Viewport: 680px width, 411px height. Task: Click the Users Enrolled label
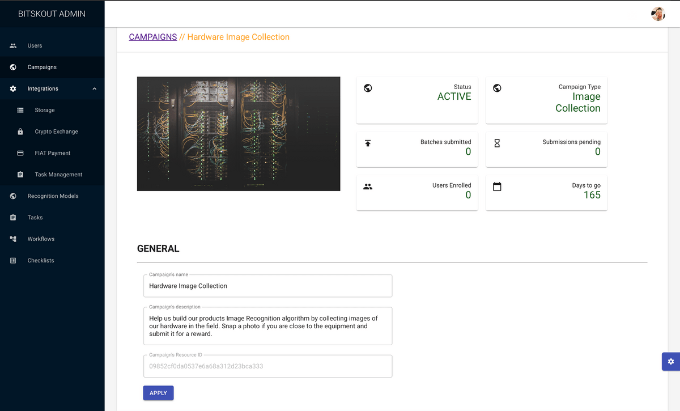(452, 185)
